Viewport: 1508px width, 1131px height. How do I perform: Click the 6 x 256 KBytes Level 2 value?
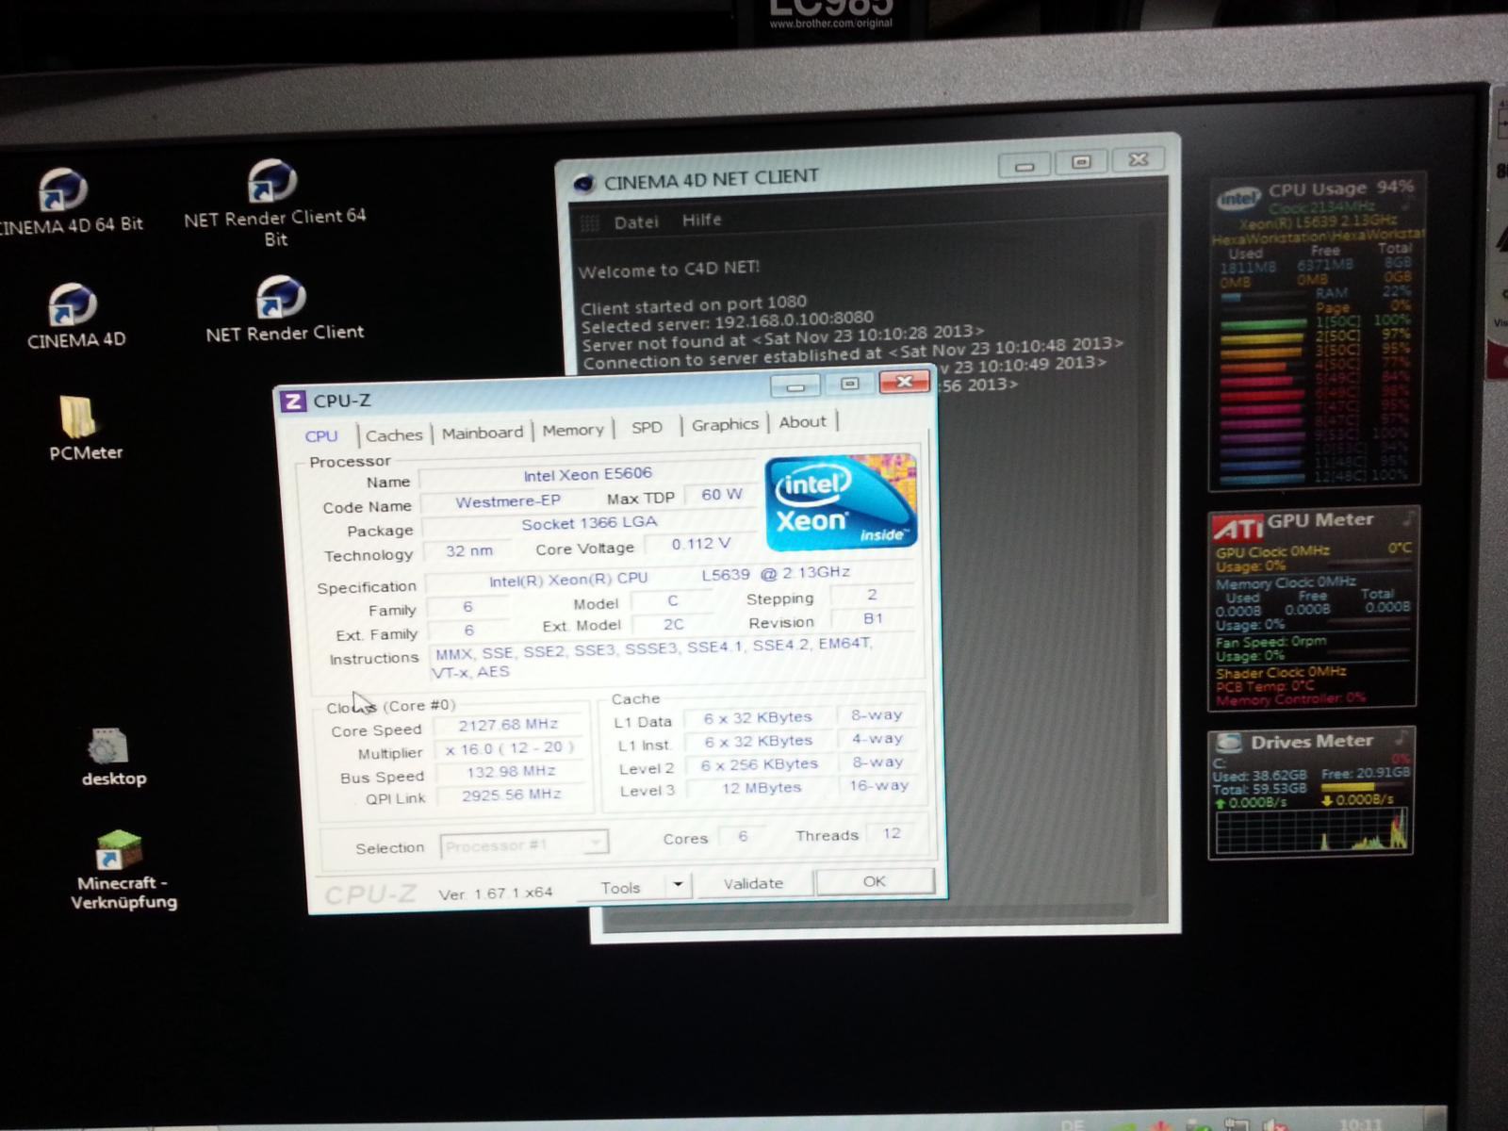(759, 764)
